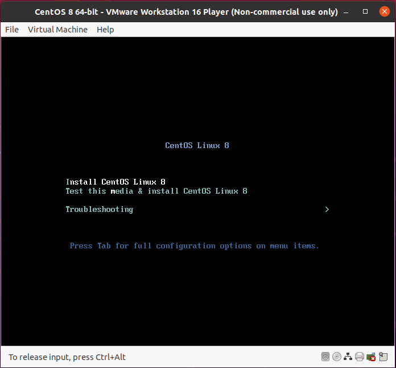The width and height of the screenshot is (396, 368).
Task: Select Install CentOS Linux 8 boot entry
Action: pos(115,182)
